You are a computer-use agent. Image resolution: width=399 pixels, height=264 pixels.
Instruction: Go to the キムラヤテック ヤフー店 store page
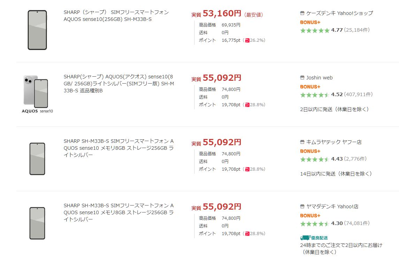334,142
